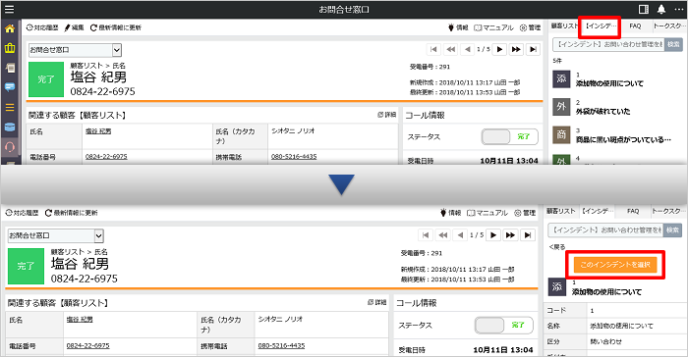This screenshot has width=688, height=357.
Task: Skip back several records in the upper screen
Action: pyautogui.click(x=450, y=49)
